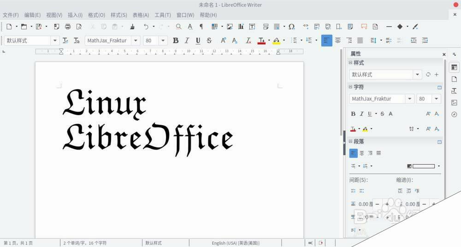The image size is (461, 247).
Task: Open Gallery deck in sidebar tabs
Action: [454, 103]
